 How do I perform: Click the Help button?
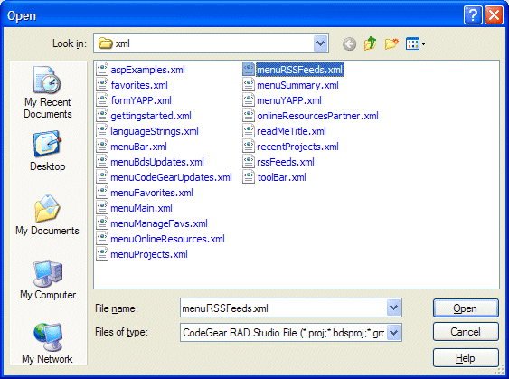[466, 358]
